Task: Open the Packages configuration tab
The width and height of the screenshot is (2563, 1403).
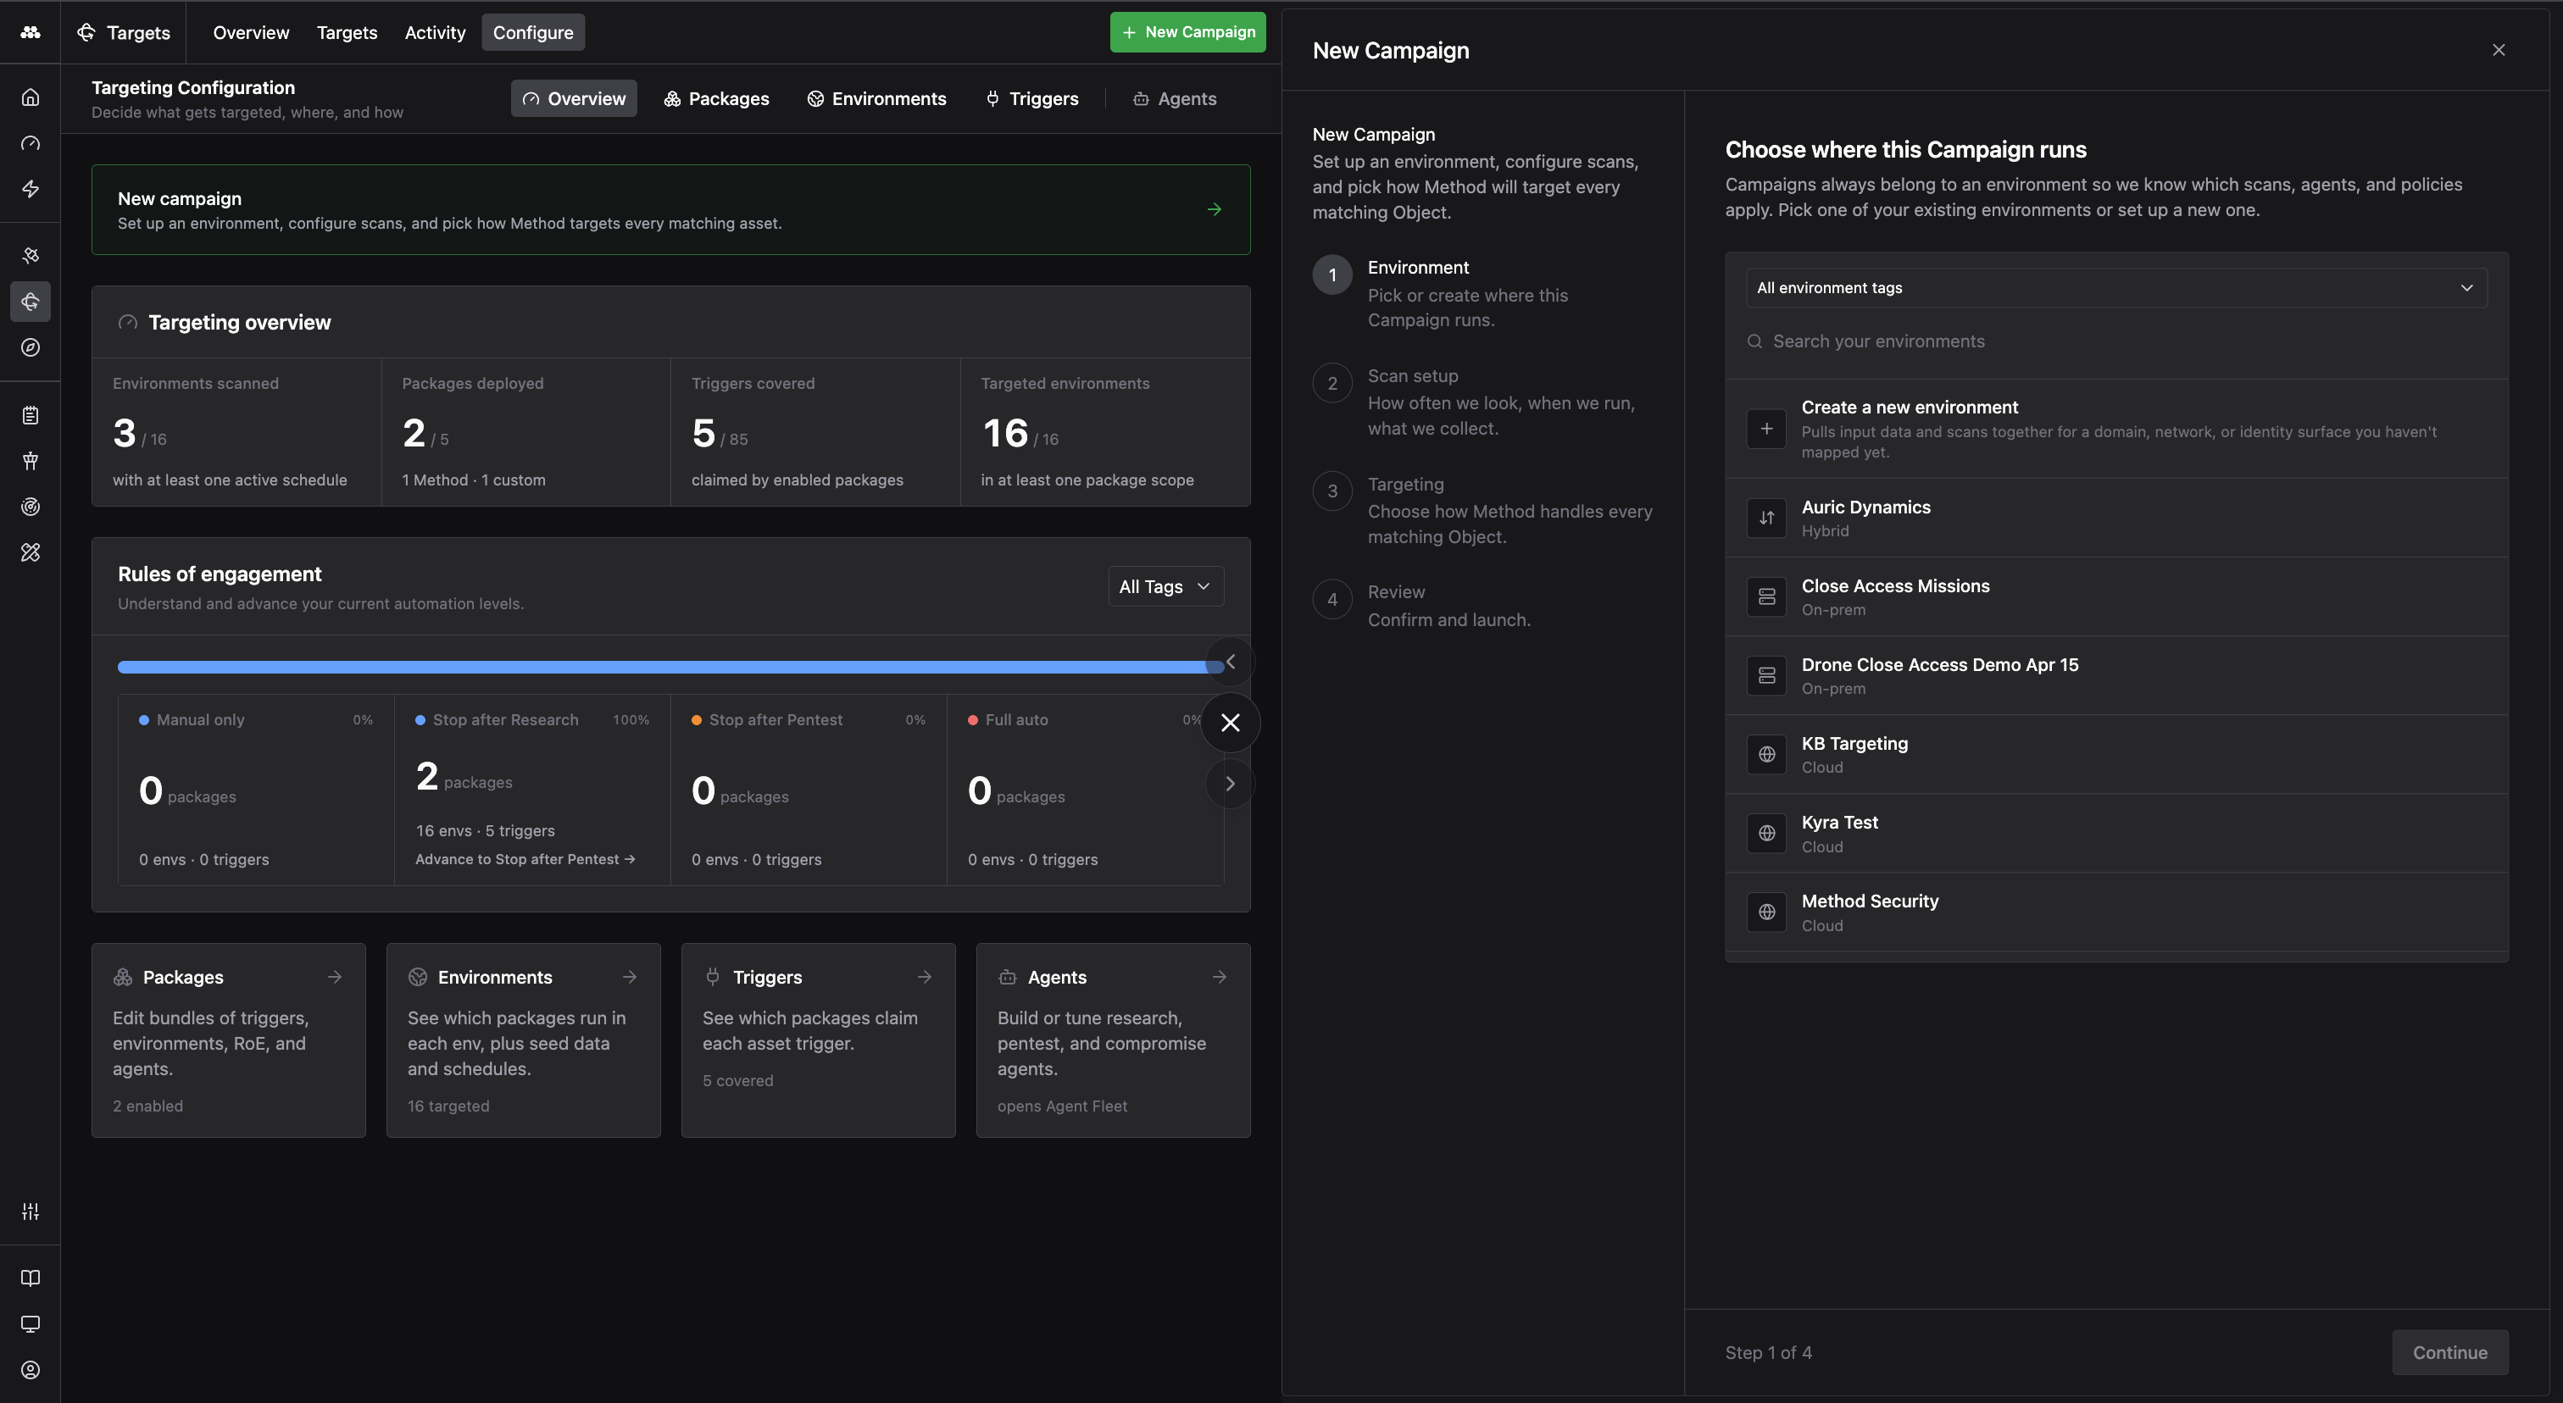Action: point(716,98)
